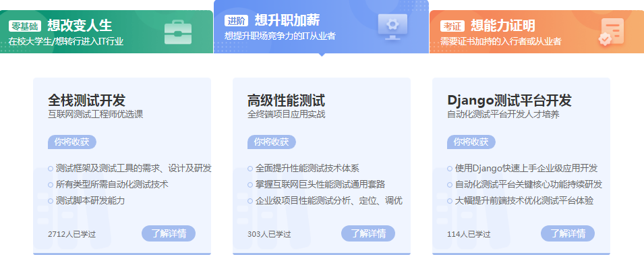Click bullet 所有类型所需自动化测试技术
This screenshot has width=644, height=255.
click(112, 185)
